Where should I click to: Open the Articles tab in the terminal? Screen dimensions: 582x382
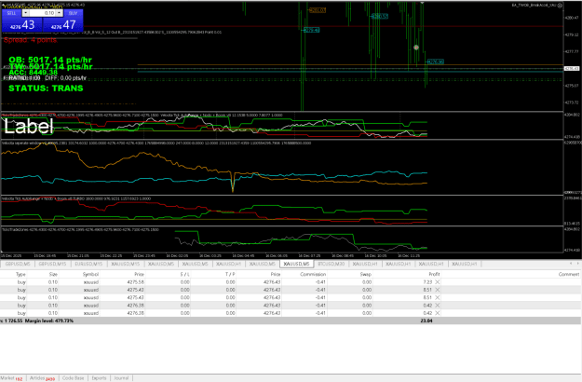pyautogui.click(x=42, y=378)
